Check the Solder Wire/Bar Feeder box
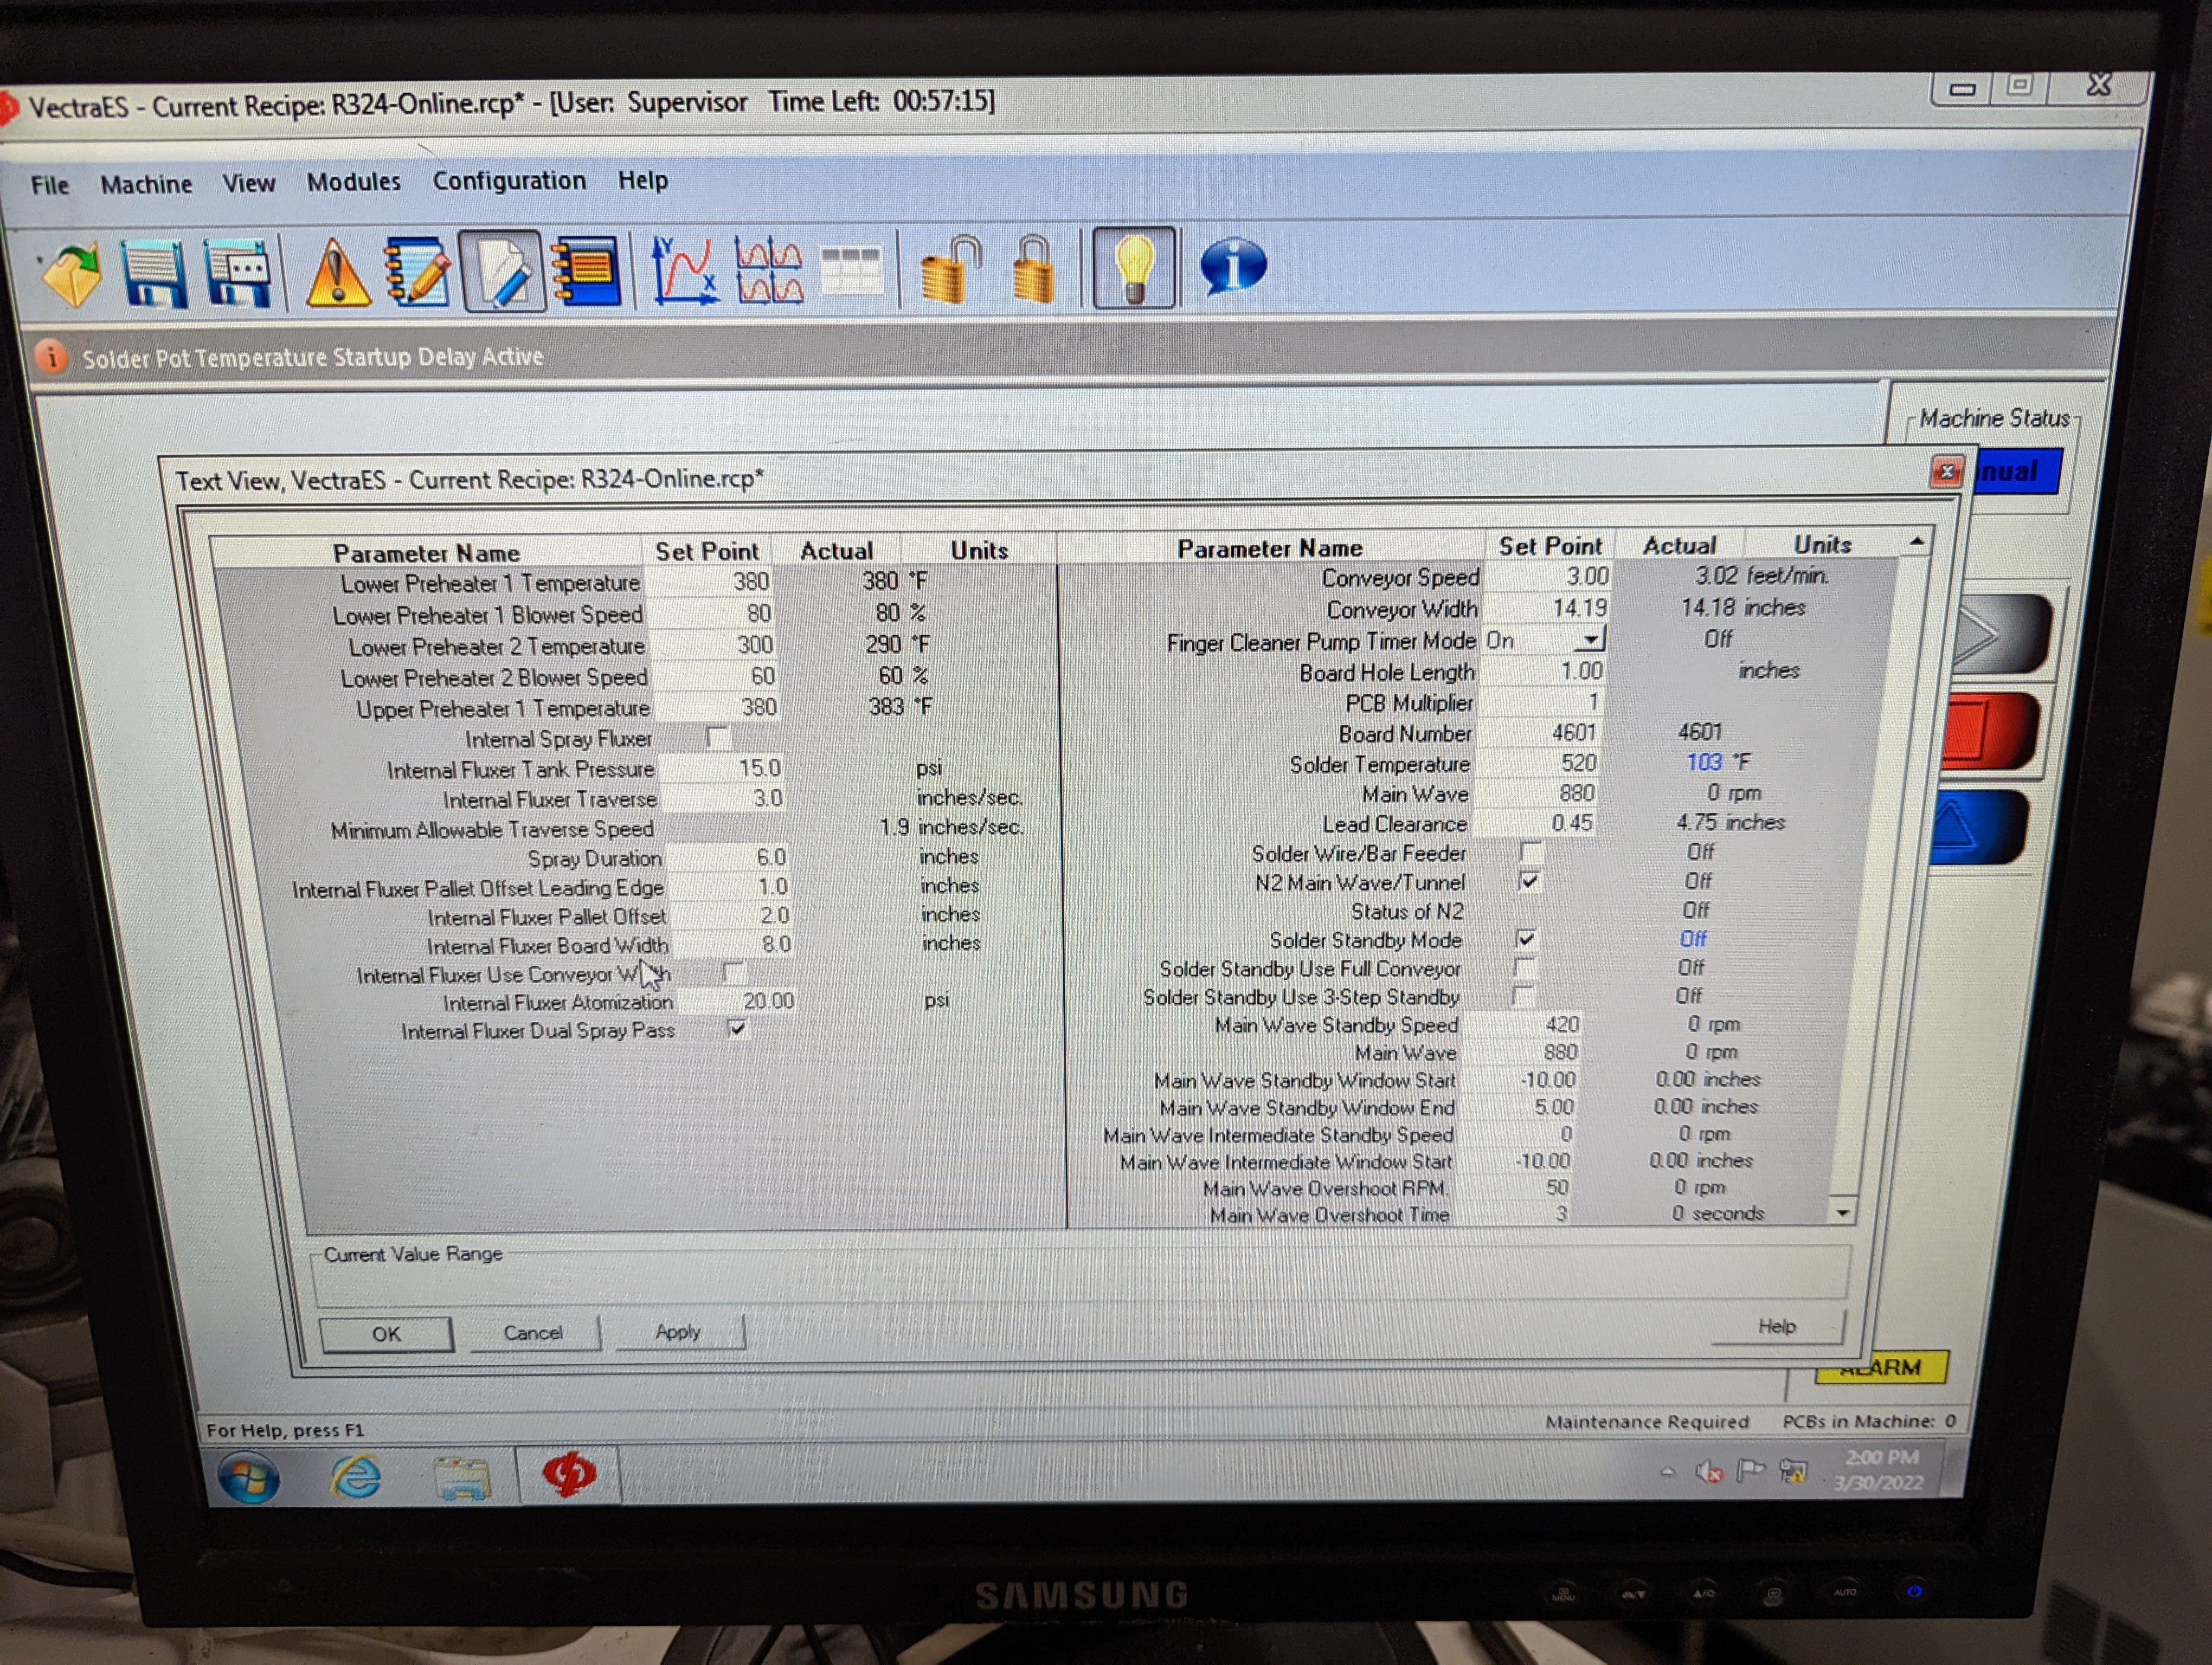This screenshot has height=1665, width=2212. (1531, 853)
